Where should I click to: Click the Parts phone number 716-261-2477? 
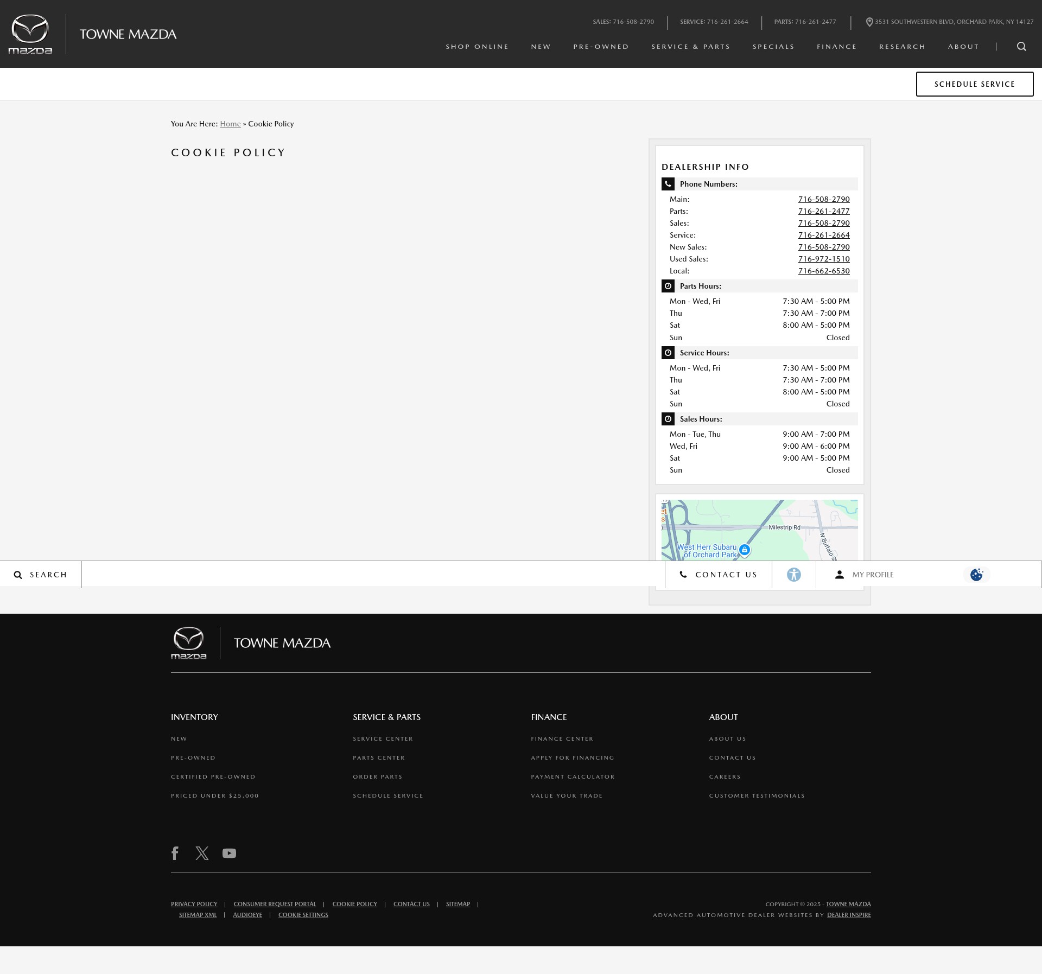click(824, 211)
